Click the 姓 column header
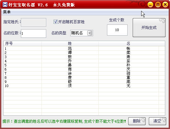 (70, 44)
